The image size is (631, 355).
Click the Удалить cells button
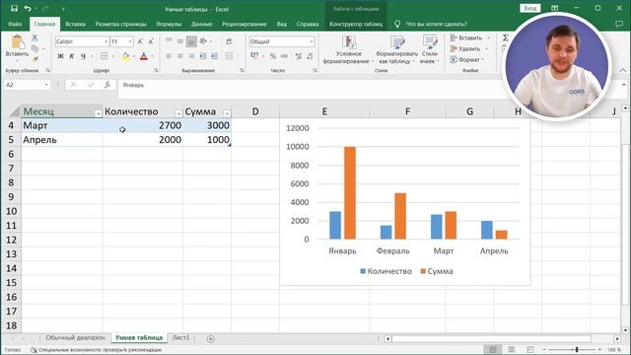click(469, 48)
